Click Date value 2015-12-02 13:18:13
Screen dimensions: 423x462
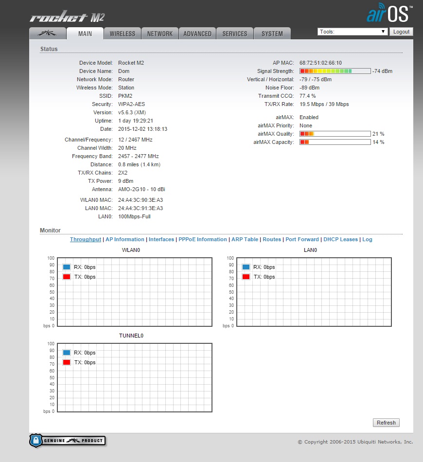tap(142, 129)
